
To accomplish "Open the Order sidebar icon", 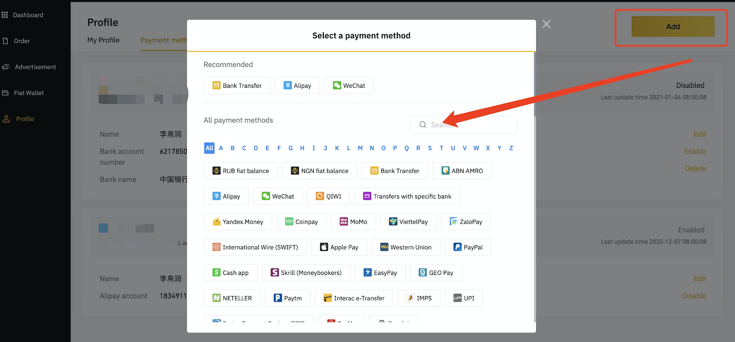I will coord(5,41).
